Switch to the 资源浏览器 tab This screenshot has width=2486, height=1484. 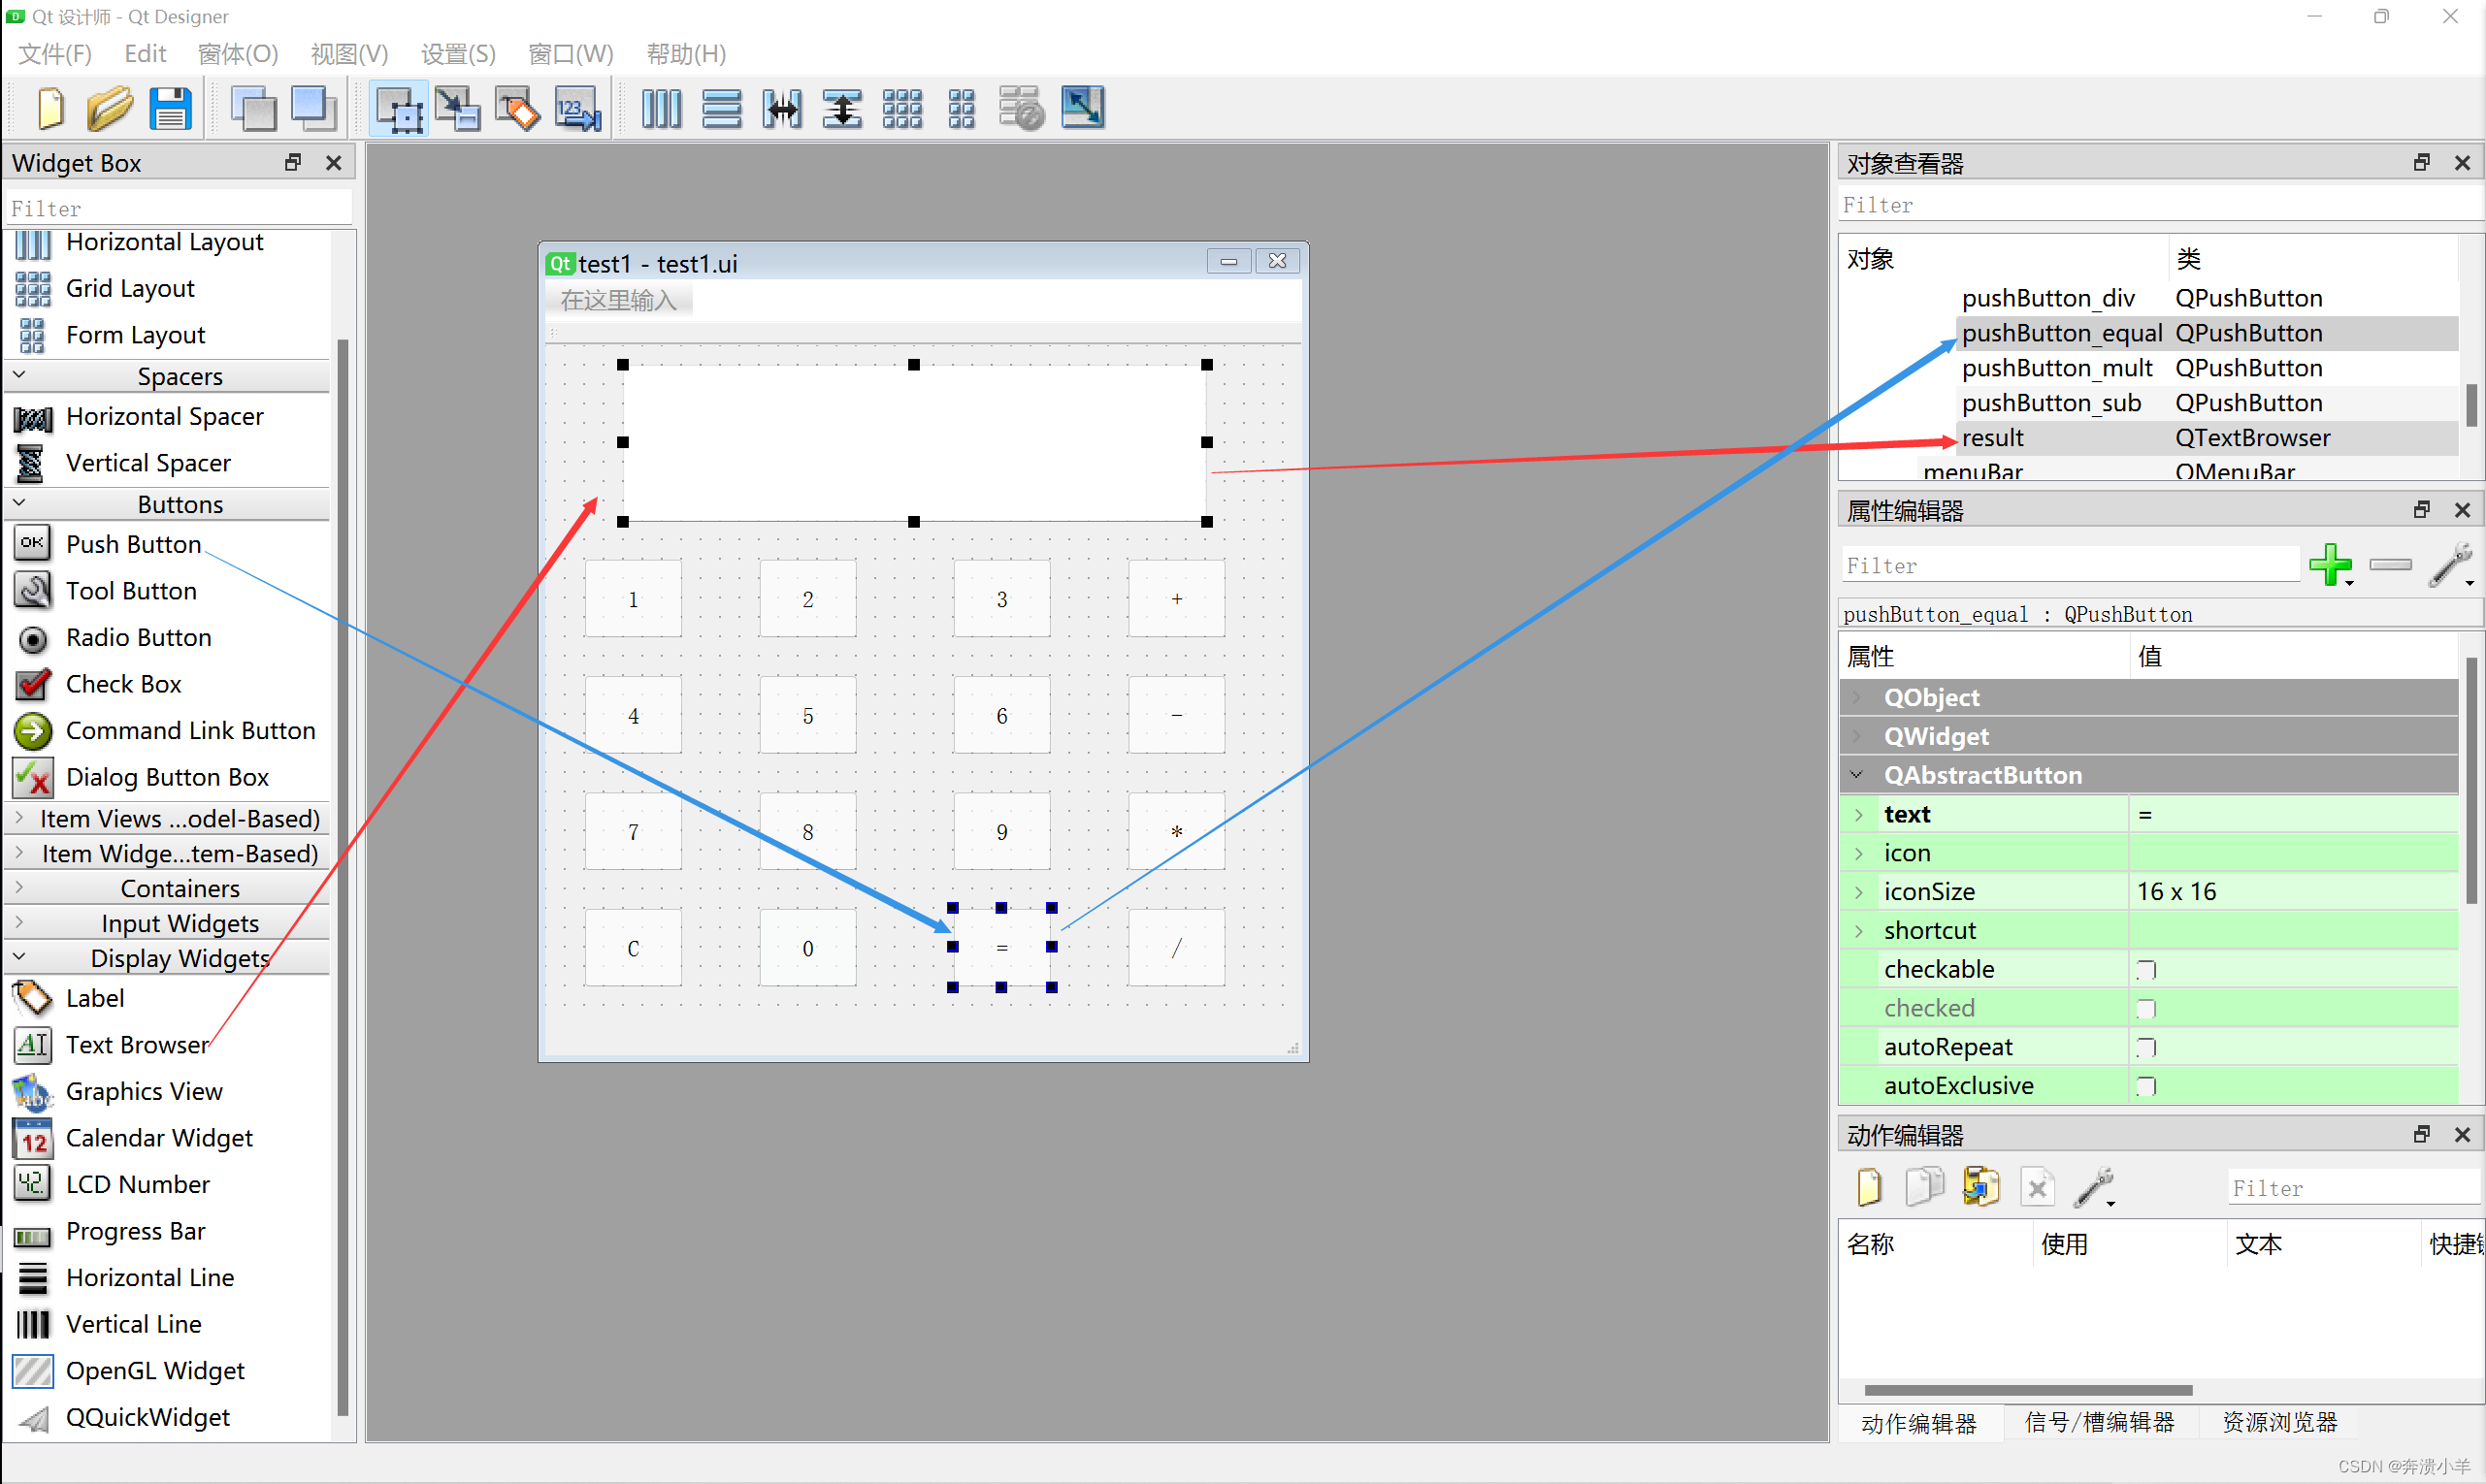(x=2280, y=1422)
